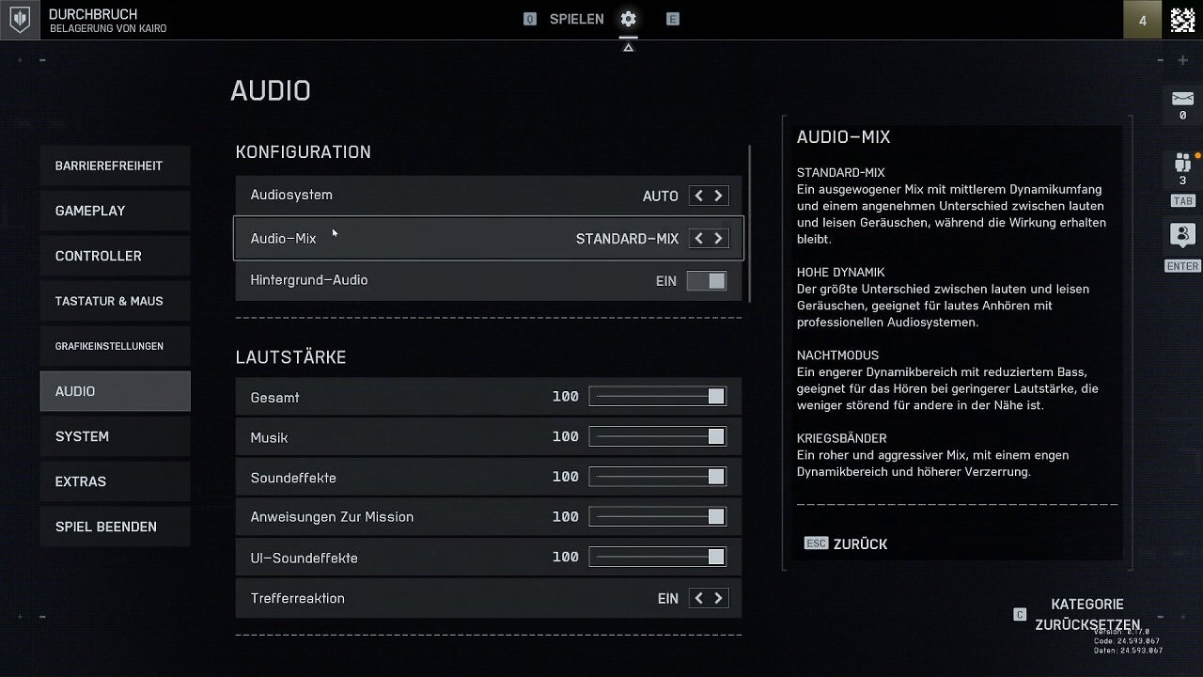Image resolution: width=1203 pixels, height=677 pixels.
Task: Click the E key navigation hint
Action: [673, 19]
